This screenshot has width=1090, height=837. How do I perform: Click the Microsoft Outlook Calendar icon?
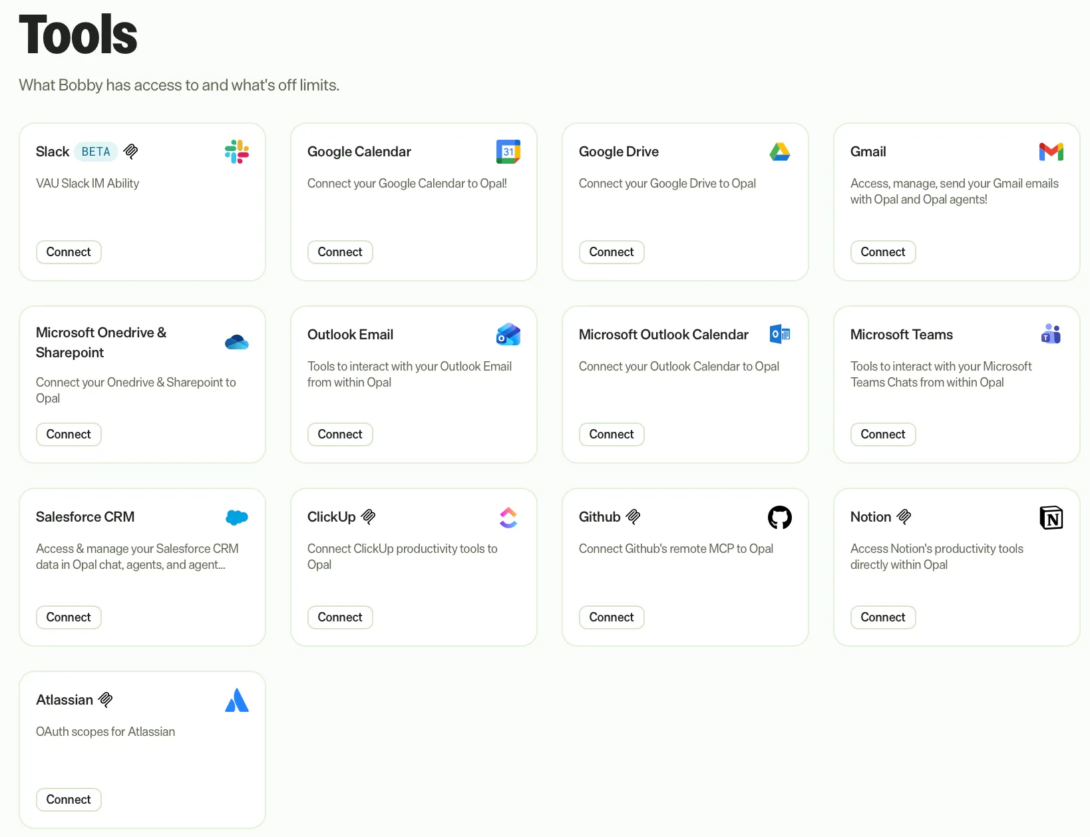[780, 335]
